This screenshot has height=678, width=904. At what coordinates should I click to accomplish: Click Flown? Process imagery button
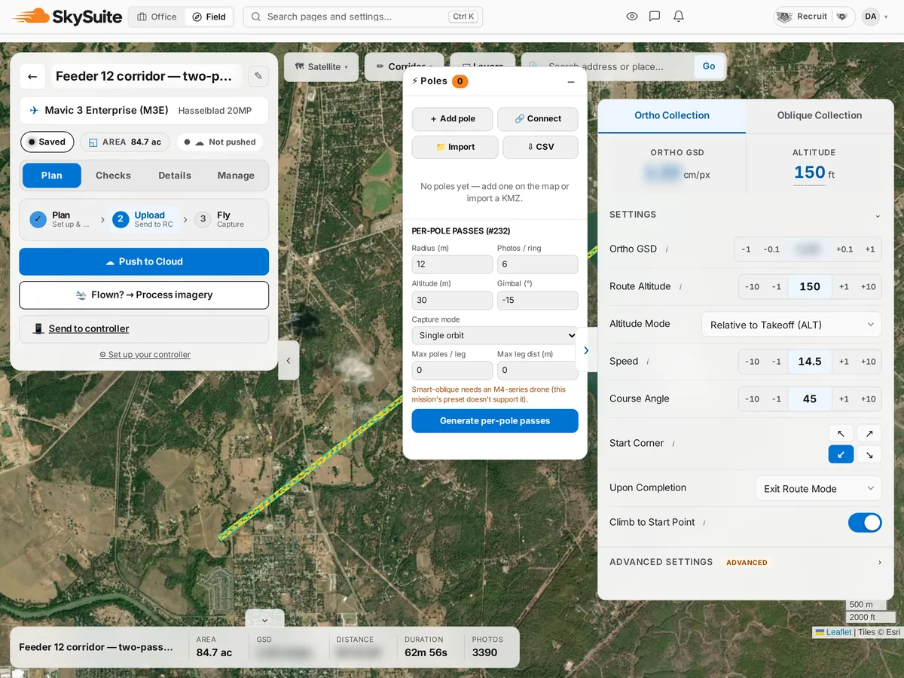[x=144, y=295]
